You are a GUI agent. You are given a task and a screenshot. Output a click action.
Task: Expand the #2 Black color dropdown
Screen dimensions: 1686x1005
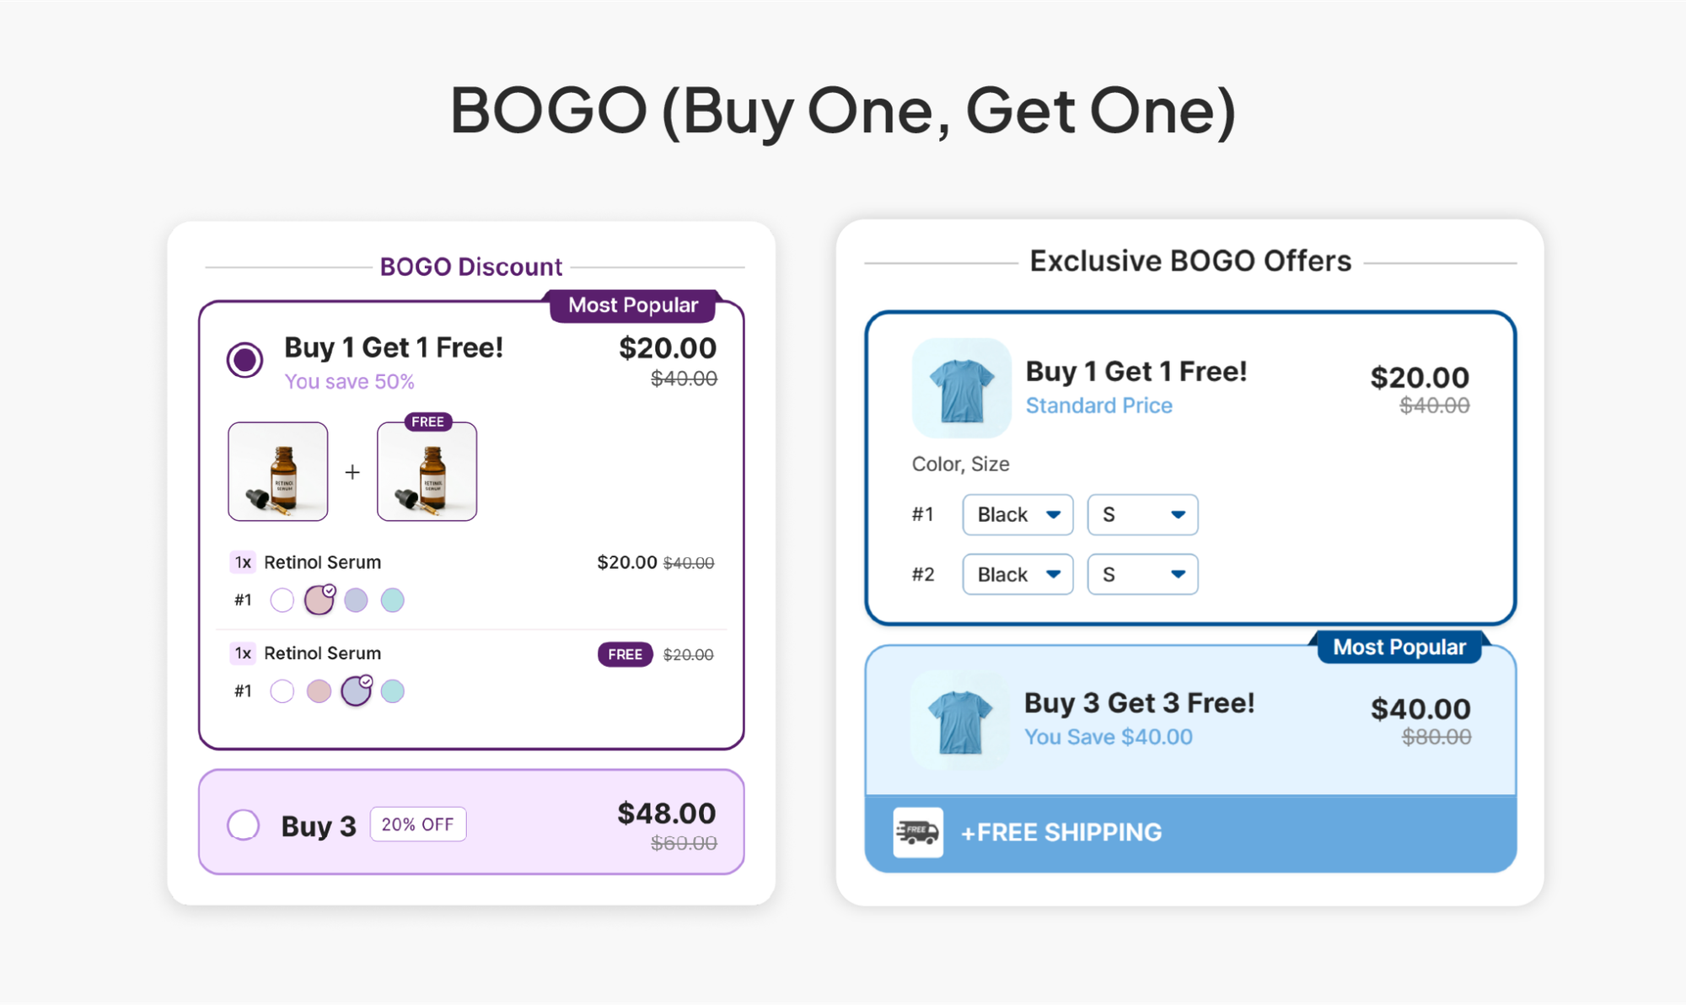pyautogui.click(x=1018, y=574)
